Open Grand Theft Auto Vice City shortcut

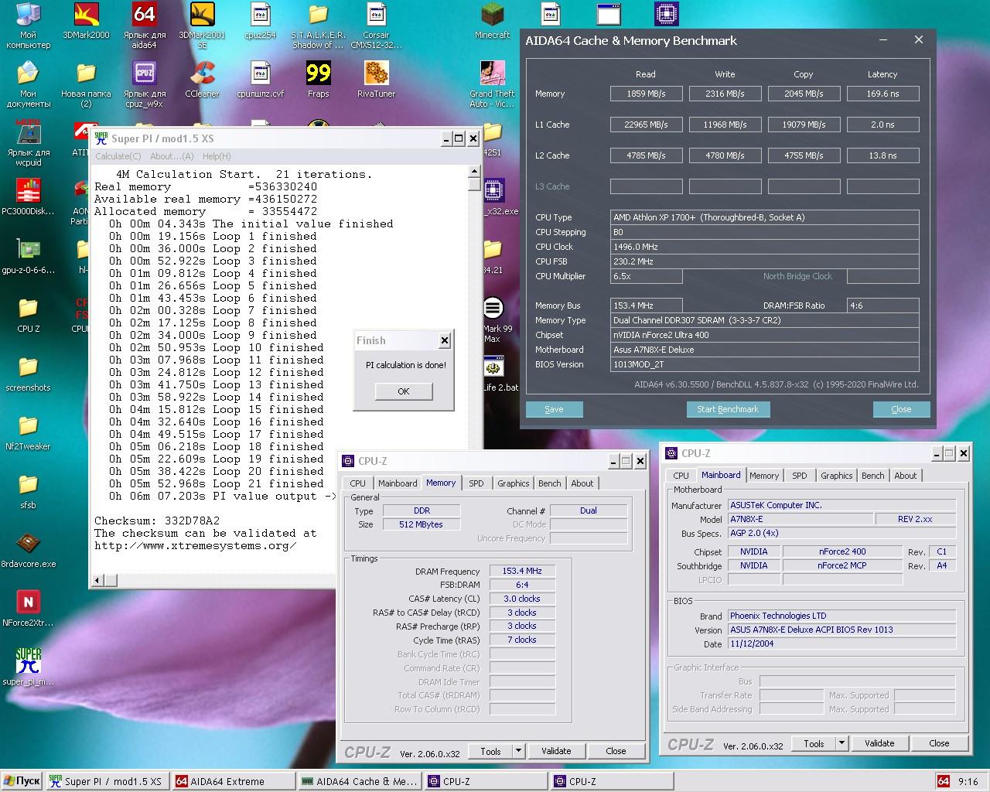coord(493,84)
